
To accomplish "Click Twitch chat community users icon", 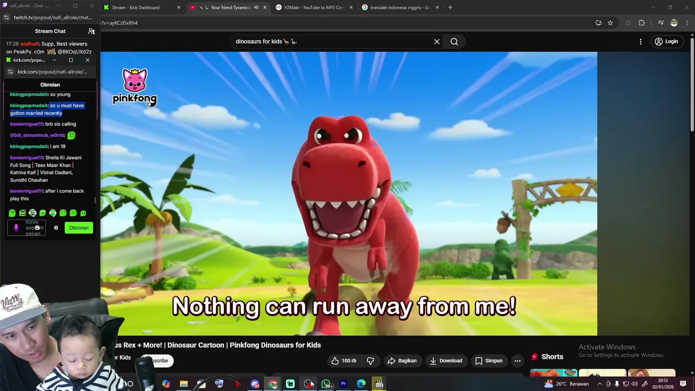I will [x=91, y=31].
